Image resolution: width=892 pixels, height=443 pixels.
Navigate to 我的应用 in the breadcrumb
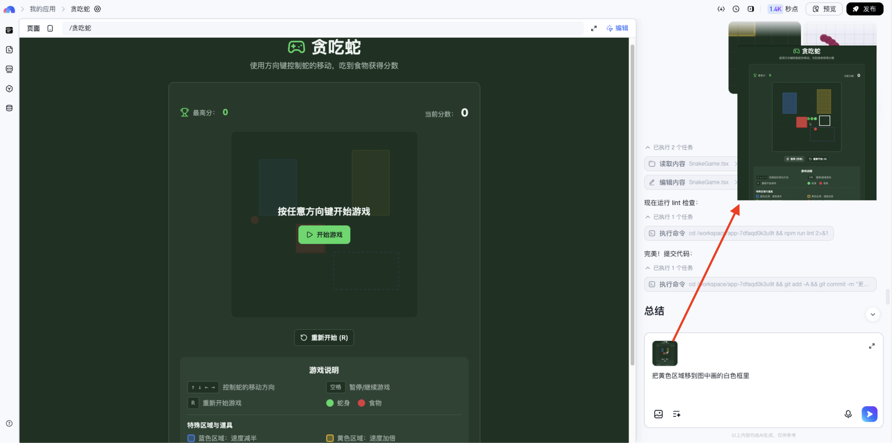(x=42, y=9)
